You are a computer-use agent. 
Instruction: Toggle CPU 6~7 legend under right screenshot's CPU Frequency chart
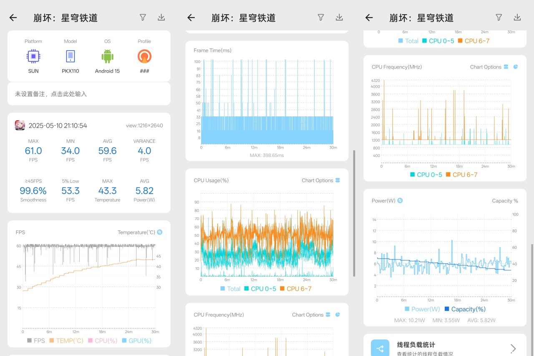tap(462, 175)
